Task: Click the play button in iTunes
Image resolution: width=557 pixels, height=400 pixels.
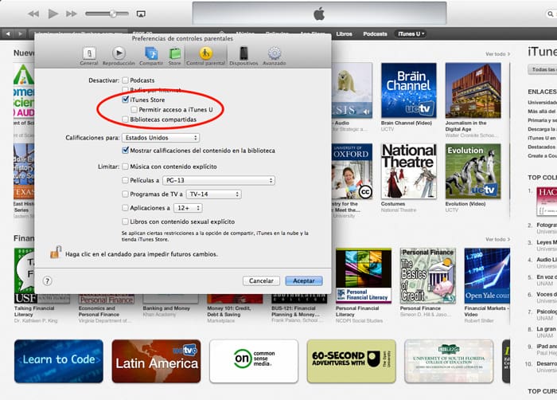Action: point(53,14)
